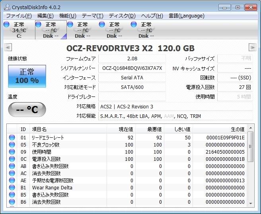Click status orb of row B1 Wear Range Delta

[12, 187]
